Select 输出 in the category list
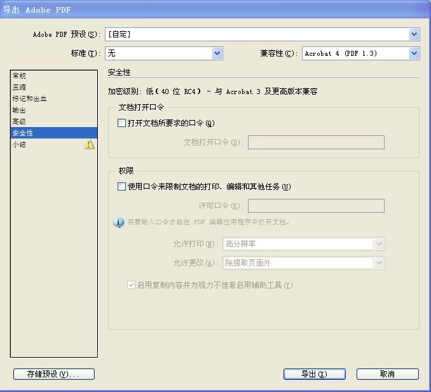Screen dimensions: 431x392 (x=54, y=110)
